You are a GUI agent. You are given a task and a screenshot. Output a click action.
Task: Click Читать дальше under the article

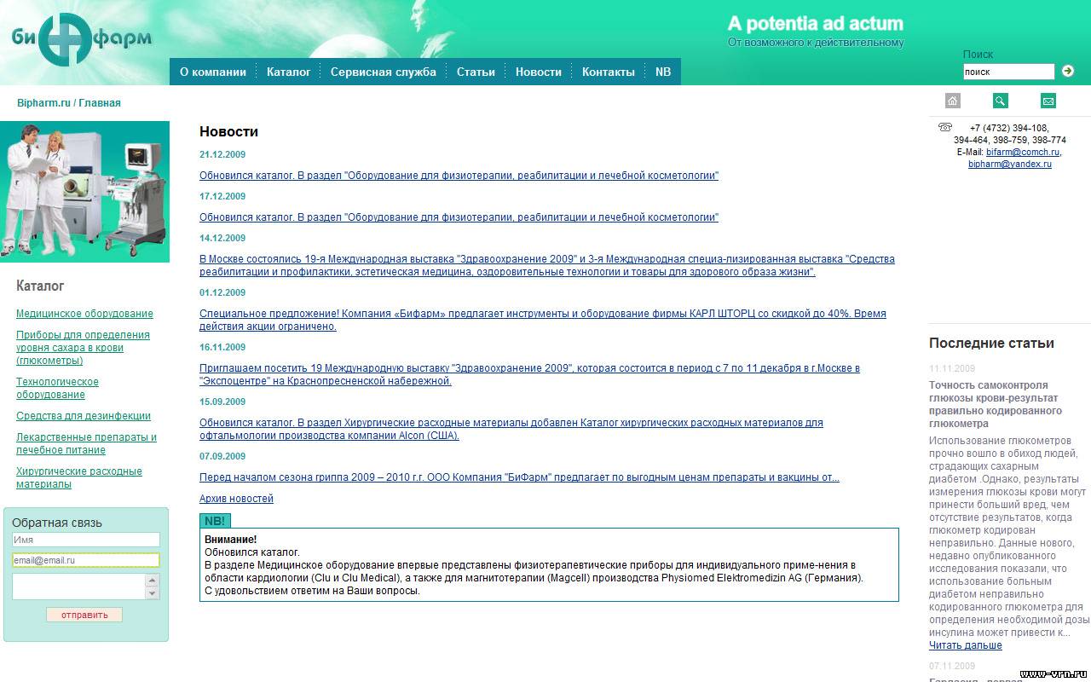coord(965,645)
